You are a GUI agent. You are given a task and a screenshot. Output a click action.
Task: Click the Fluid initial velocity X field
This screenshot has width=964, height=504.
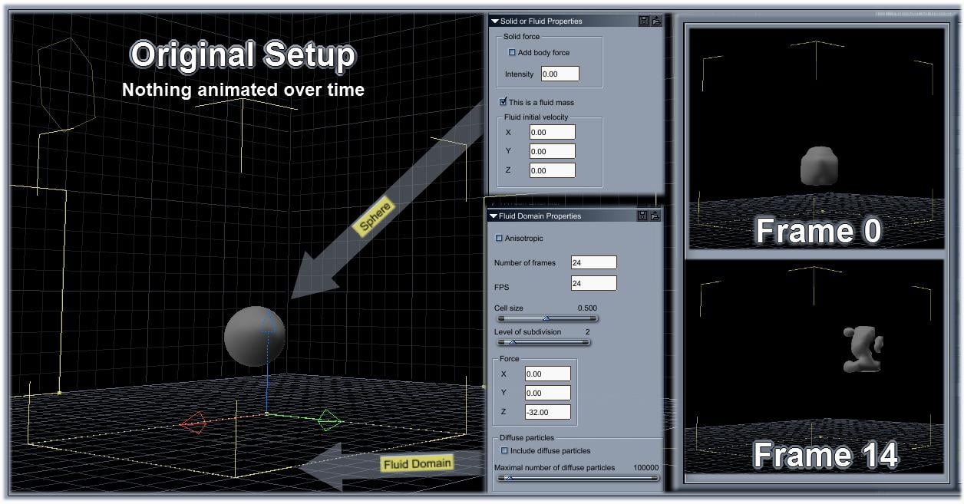[552, 132]
